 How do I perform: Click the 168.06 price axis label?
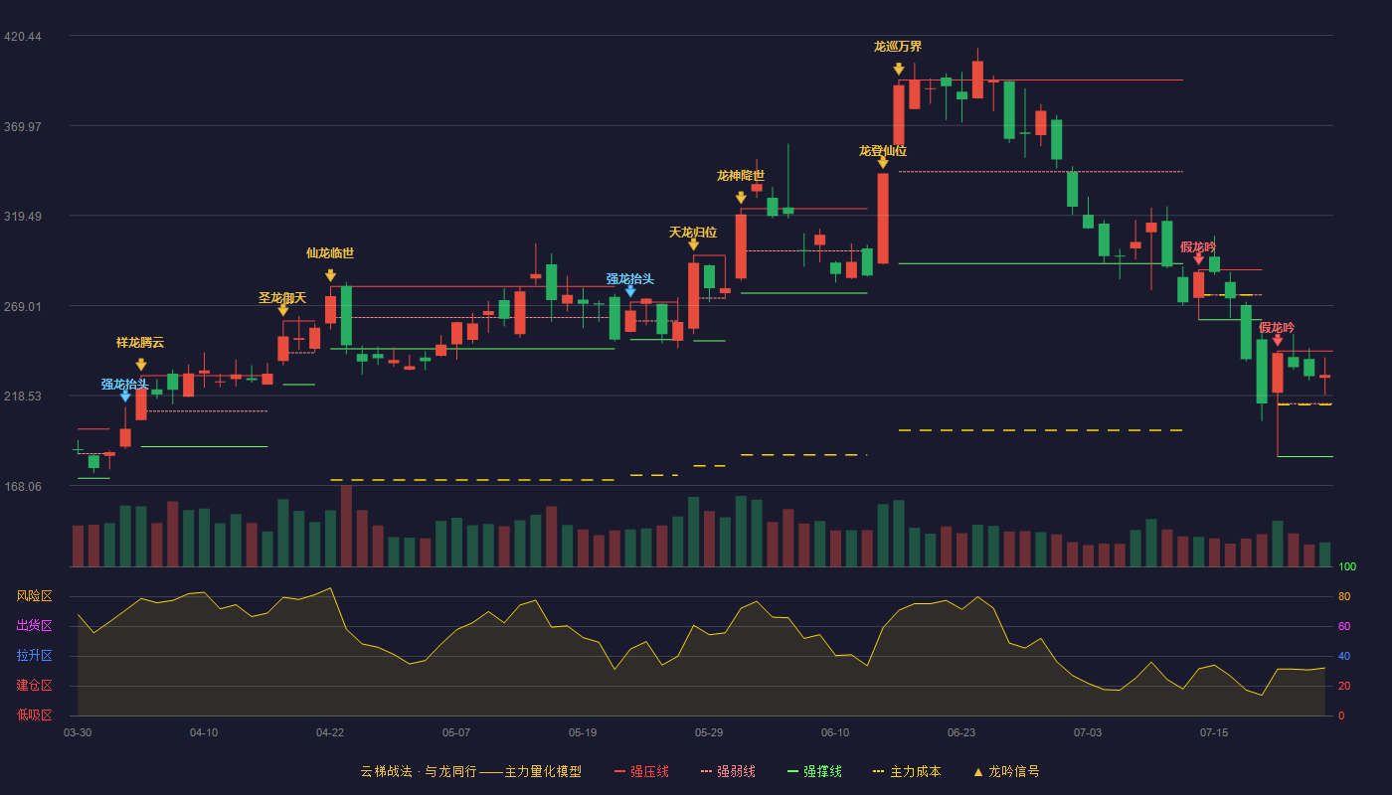23,487
